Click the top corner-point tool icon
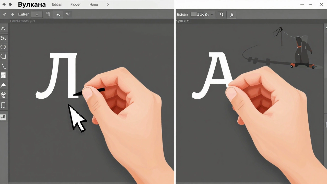327x184 pixels. pos(3,29)
